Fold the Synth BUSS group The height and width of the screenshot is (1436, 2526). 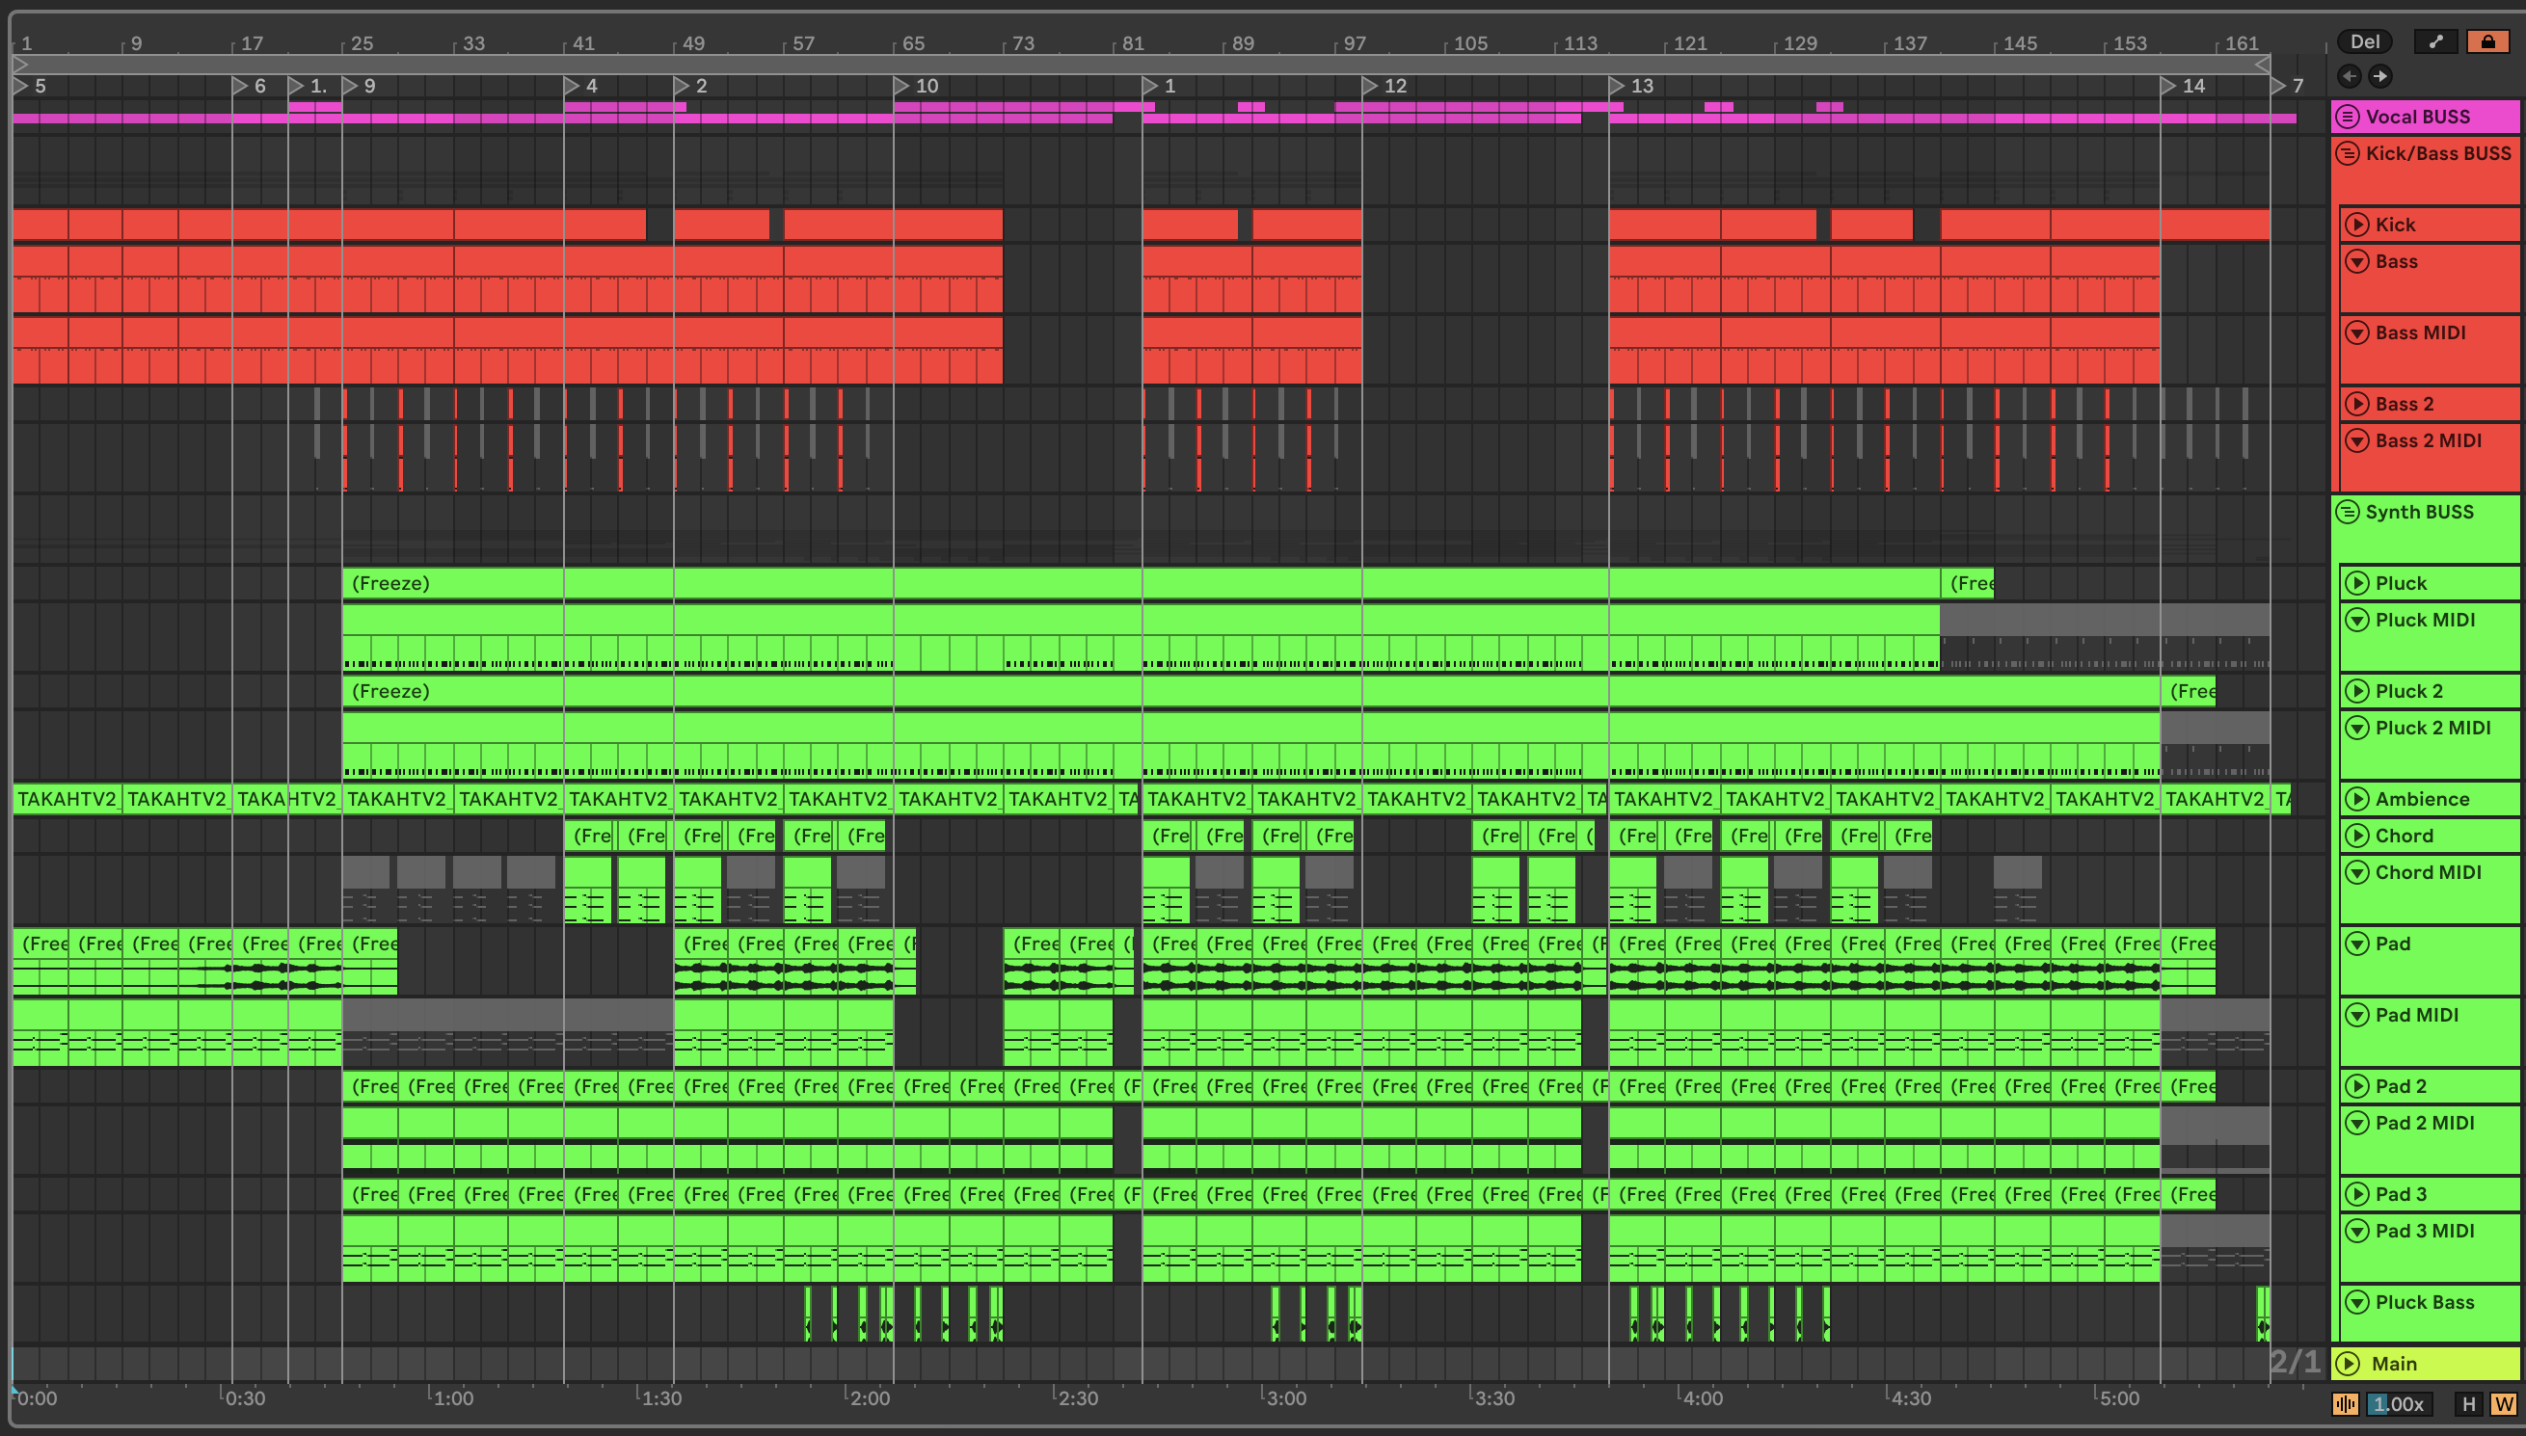[2348, 512]
